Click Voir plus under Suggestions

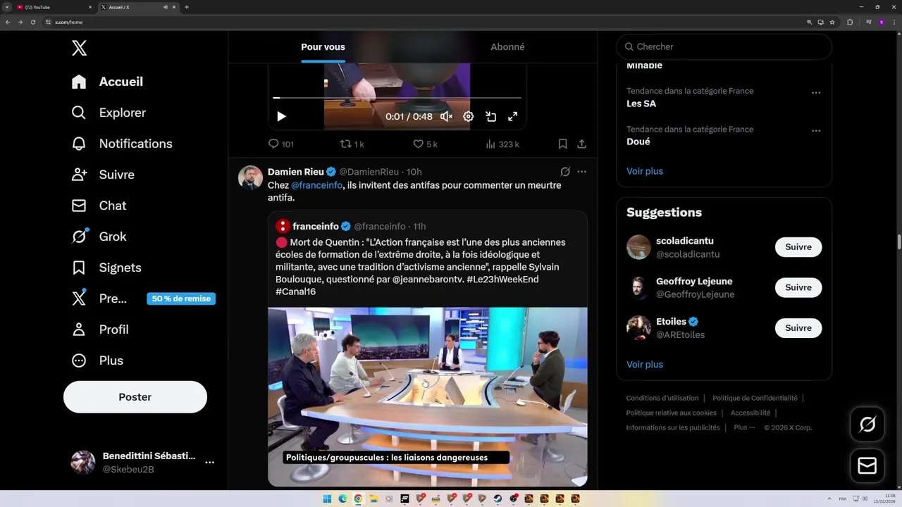click(x=645, y=365)
